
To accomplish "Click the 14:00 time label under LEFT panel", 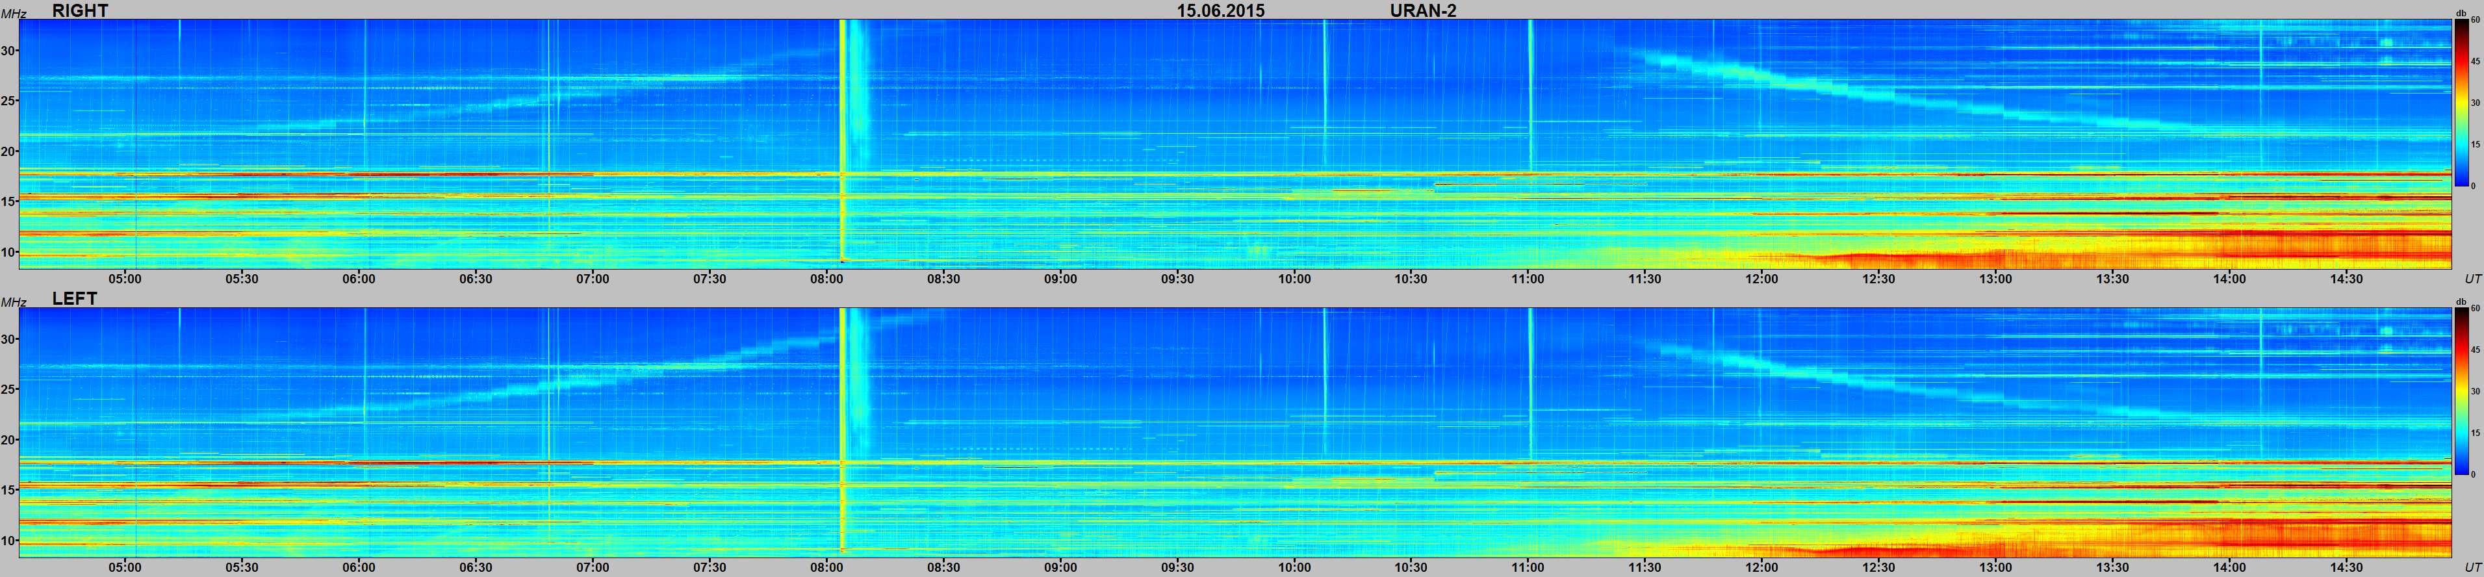I will (2229, 567).
